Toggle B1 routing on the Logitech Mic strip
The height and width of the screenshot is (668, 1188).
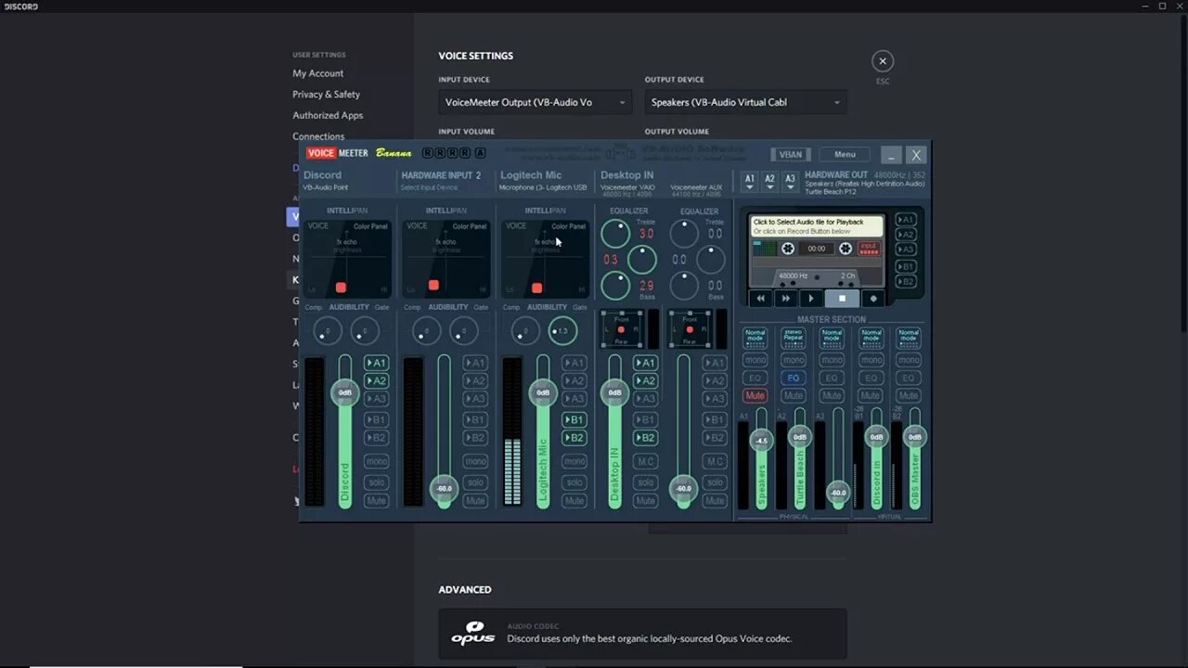pos(575,419)
